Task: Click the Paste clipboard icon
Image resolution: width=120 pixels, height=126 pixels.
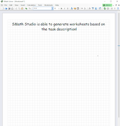Action: pyautogui.click(x=22, y=9)
